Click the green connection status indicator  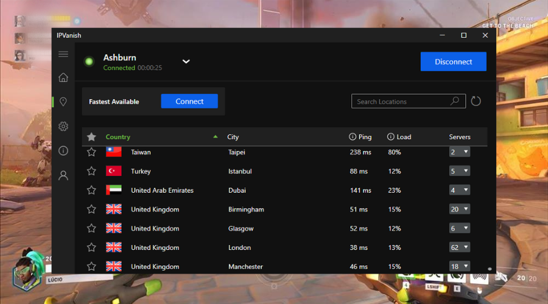click(89, 62)
